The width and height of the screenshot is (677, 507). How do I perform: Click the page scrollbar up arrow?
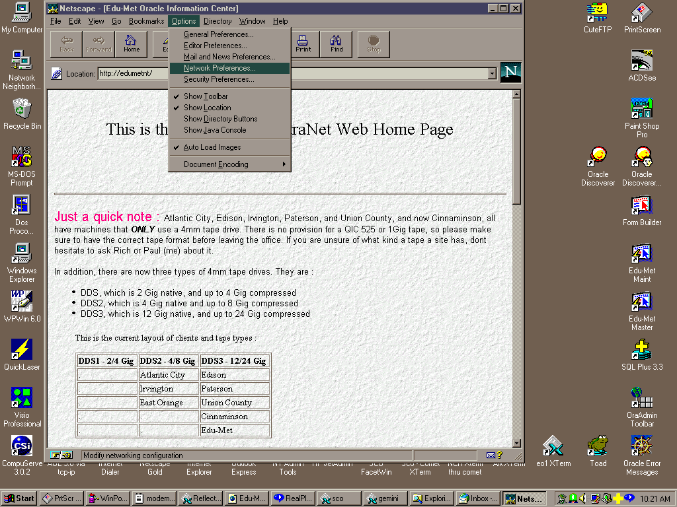(x=516, y=94)
